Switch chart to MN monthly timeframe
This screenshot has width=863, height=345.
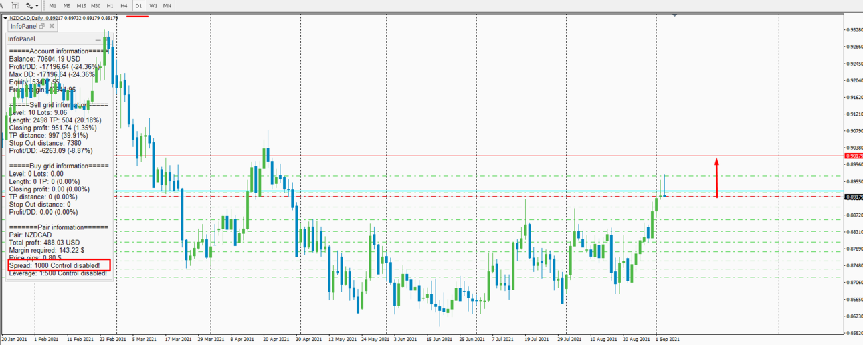167,5
